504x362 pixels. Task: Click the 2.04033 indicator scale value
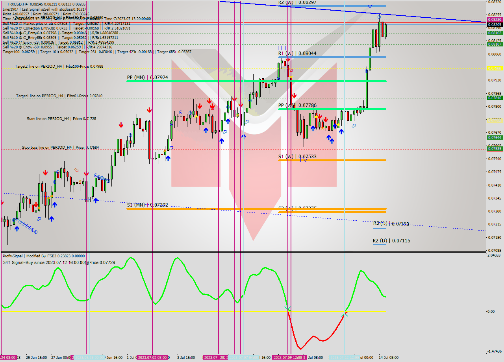coord(494,255)
